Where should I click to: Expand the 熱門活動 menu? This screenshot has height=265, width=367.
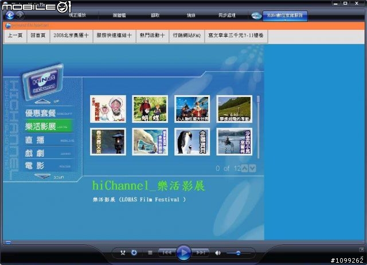point(152,36)
